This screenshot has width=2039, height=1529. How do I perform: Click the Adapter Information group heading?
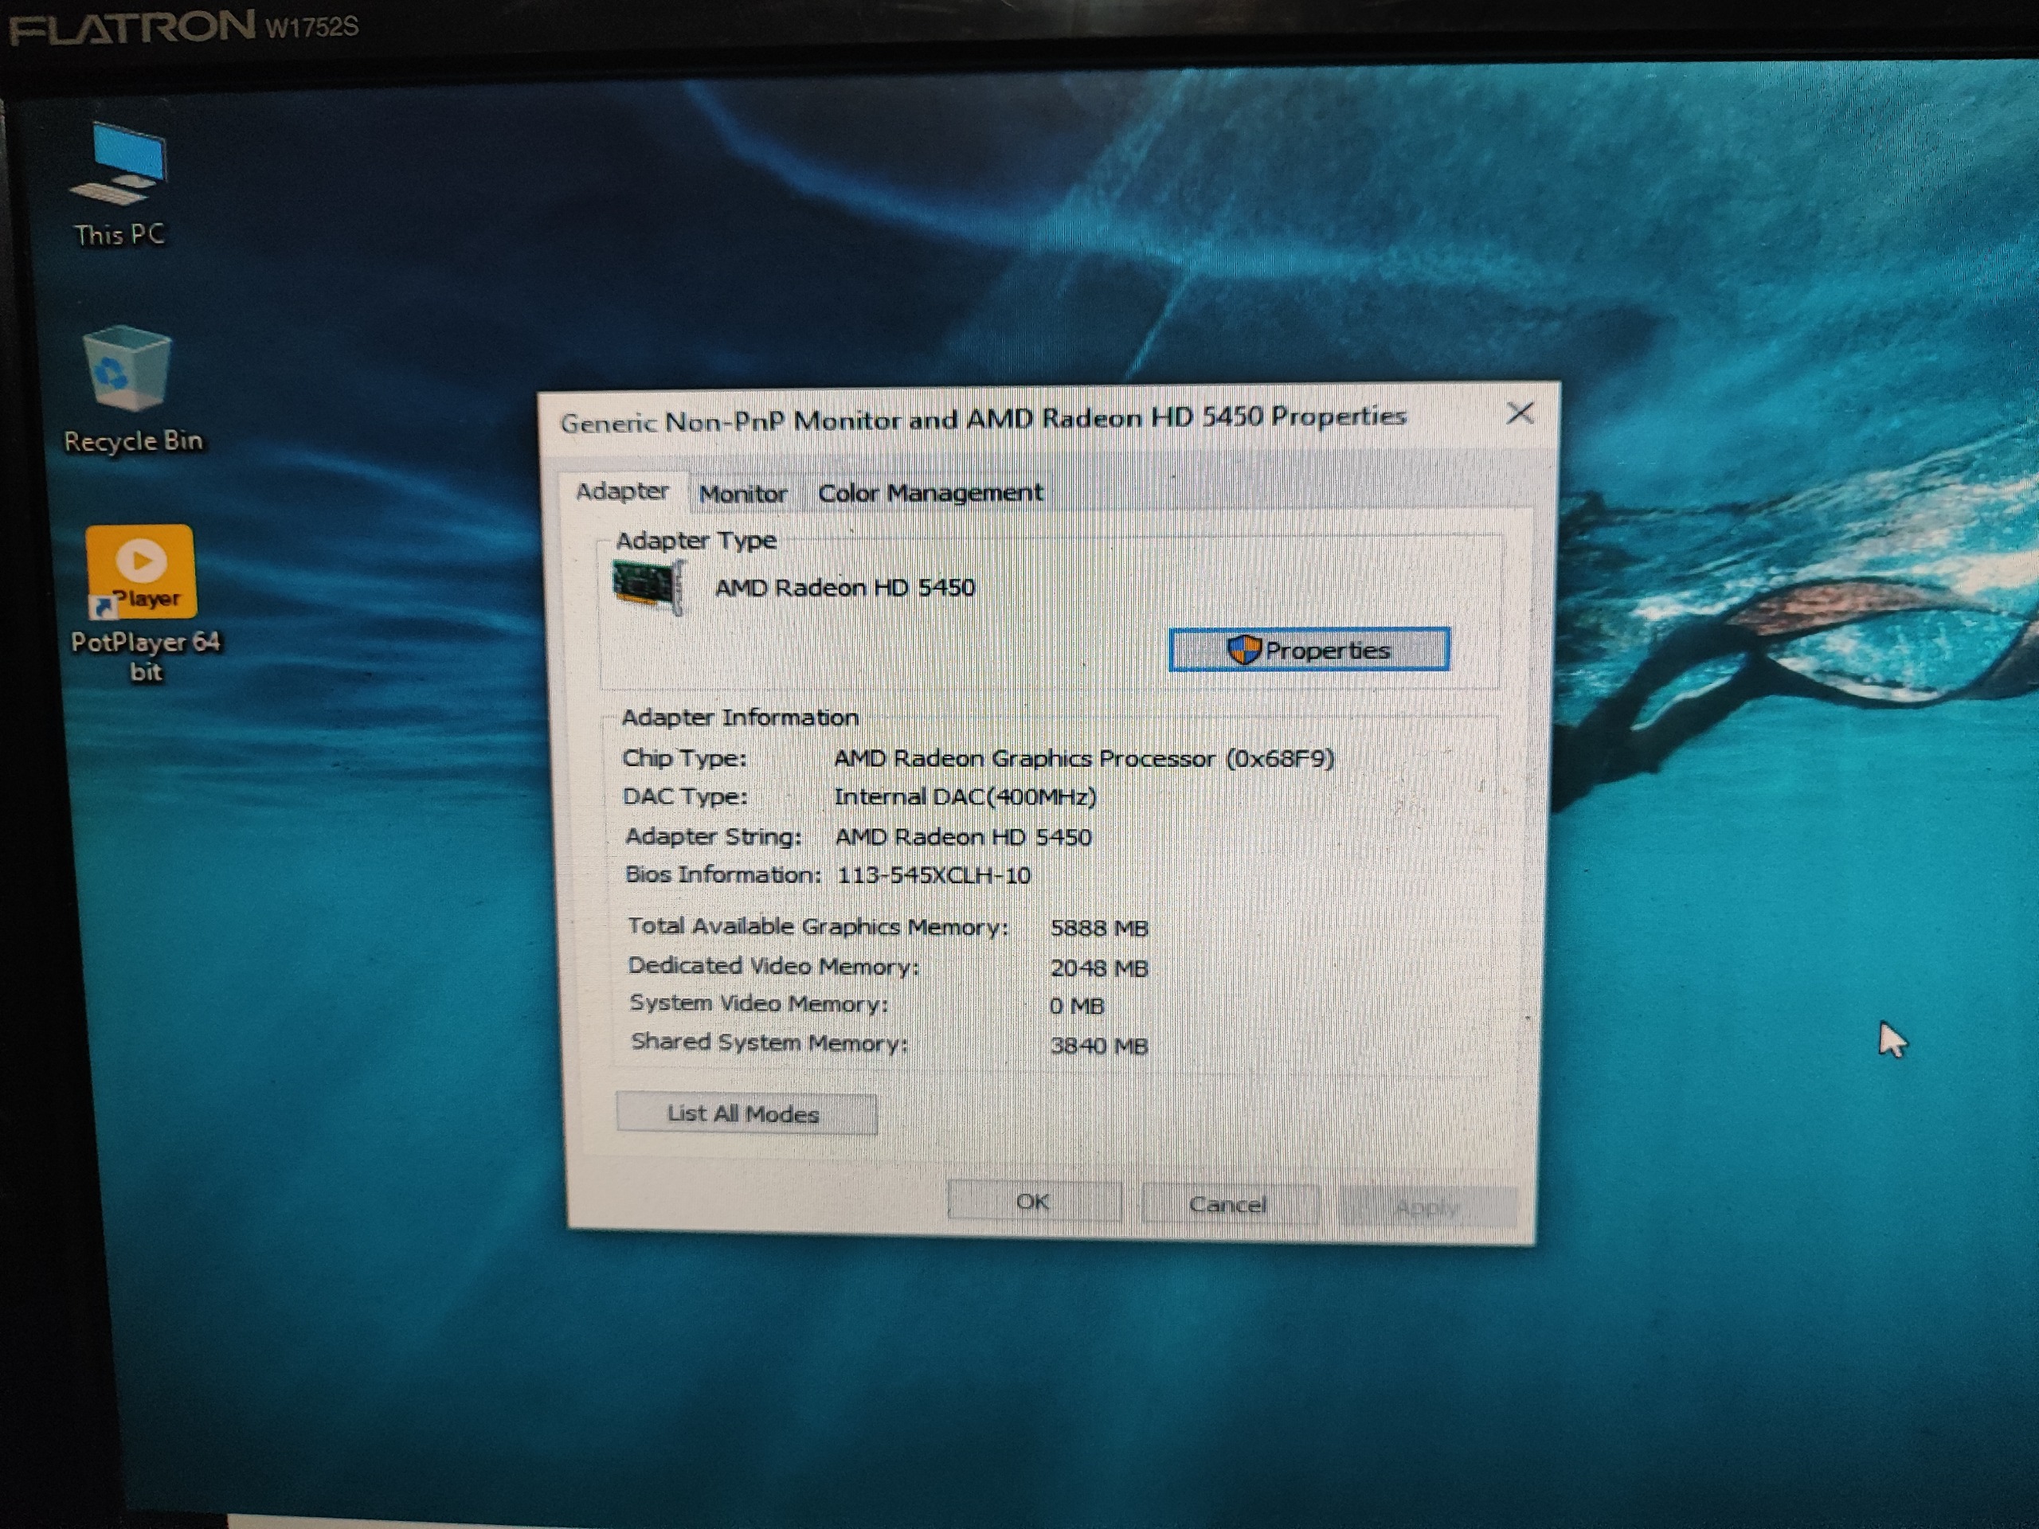(x=740, y=717)
